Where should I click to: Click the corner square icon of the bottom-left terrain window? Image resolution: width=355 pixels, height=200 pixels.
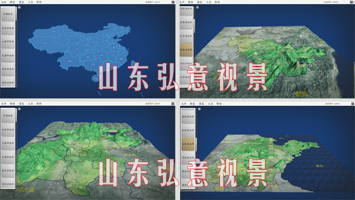pyautogui.click(x=173, y=104)
